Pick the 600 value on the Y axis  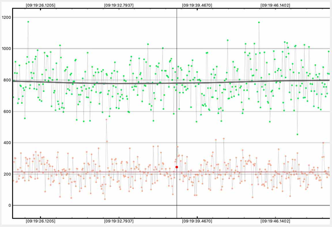[7, 111]
